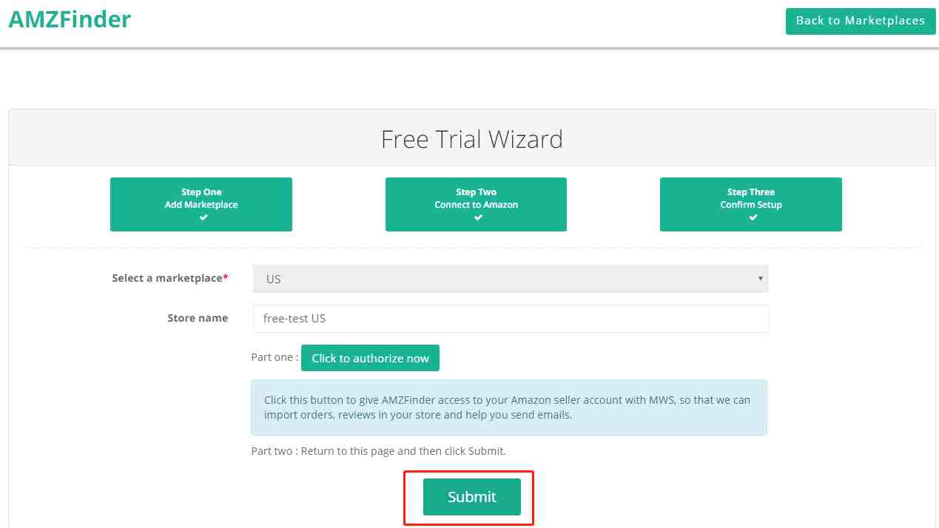Click the 'Select a marketplace' label
This screenshot has width=939, height=528.
click(170, 278)
